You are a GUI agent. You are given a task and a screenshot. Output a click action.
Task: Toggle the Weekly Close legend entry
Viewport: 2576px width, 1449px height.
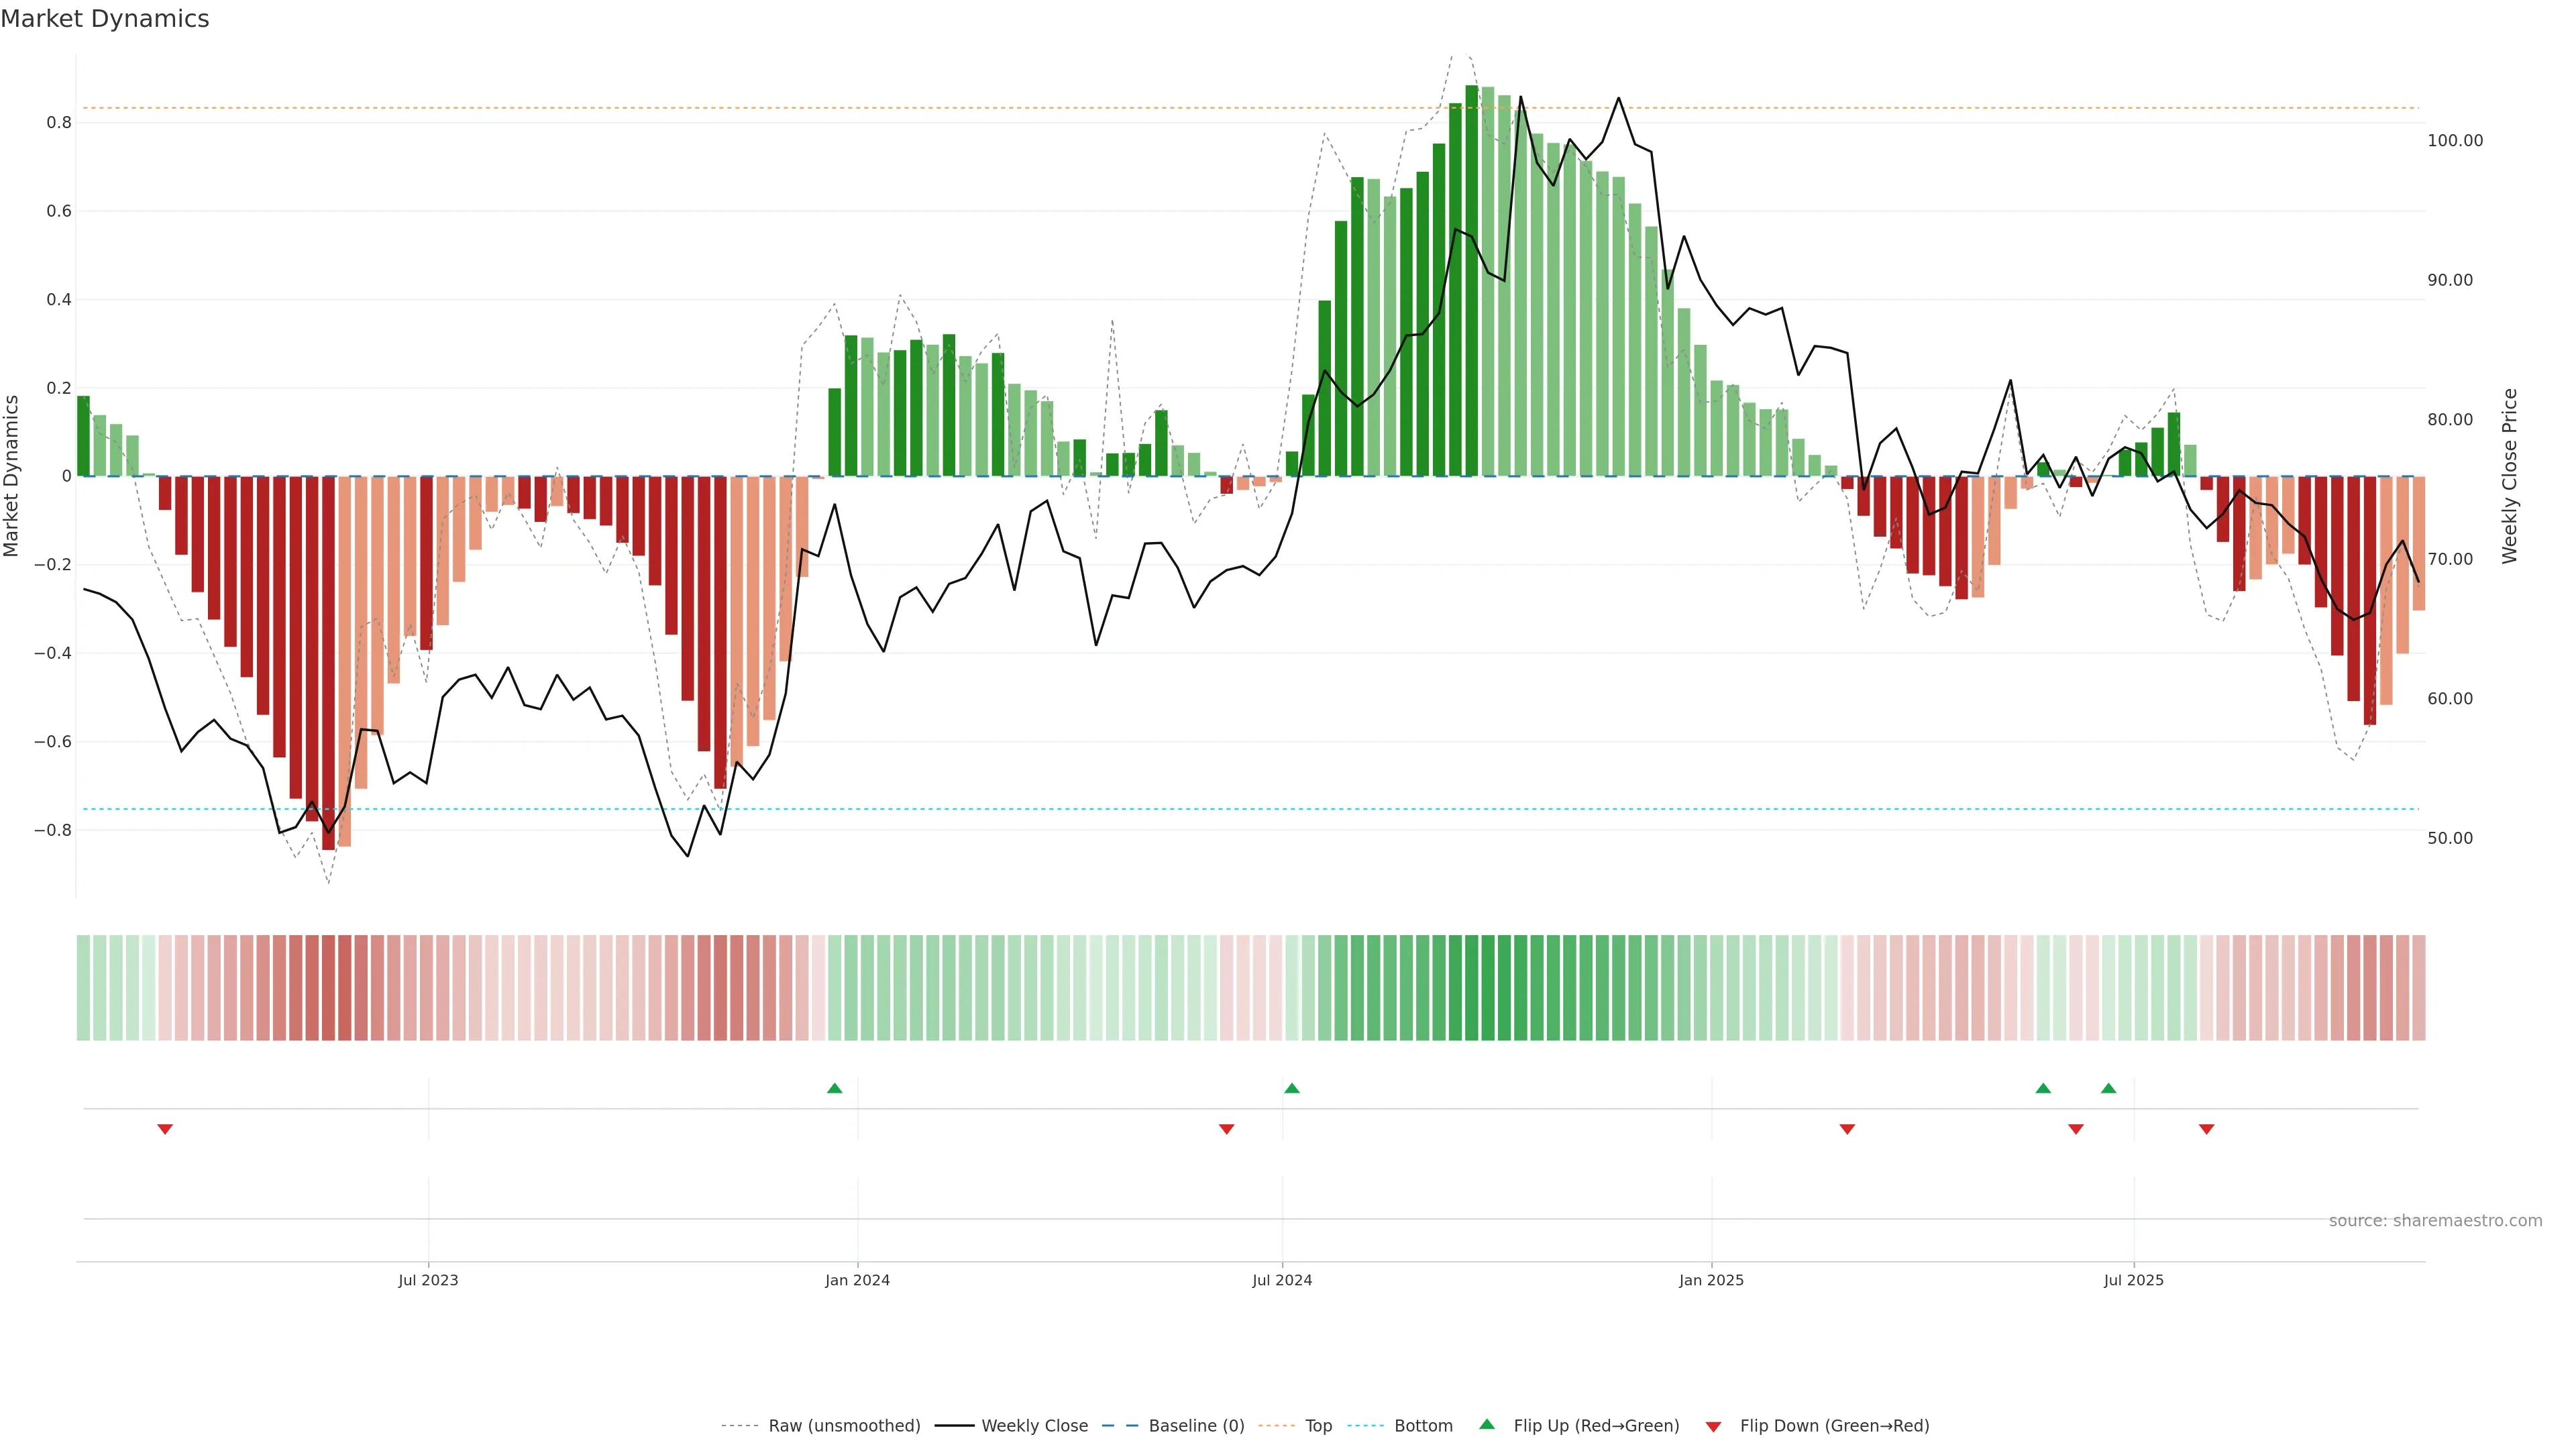pyautogui.click(x=1034, y=1426)
